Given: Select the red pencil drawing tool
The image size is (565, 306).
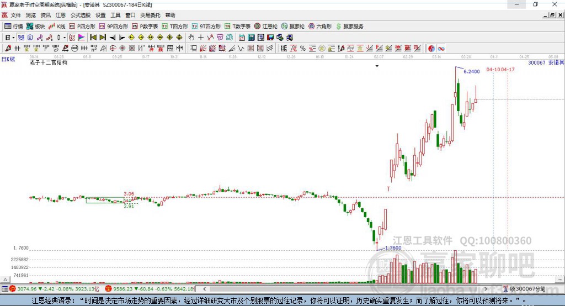Looking at the screenshot, I should tap(8, 49).
